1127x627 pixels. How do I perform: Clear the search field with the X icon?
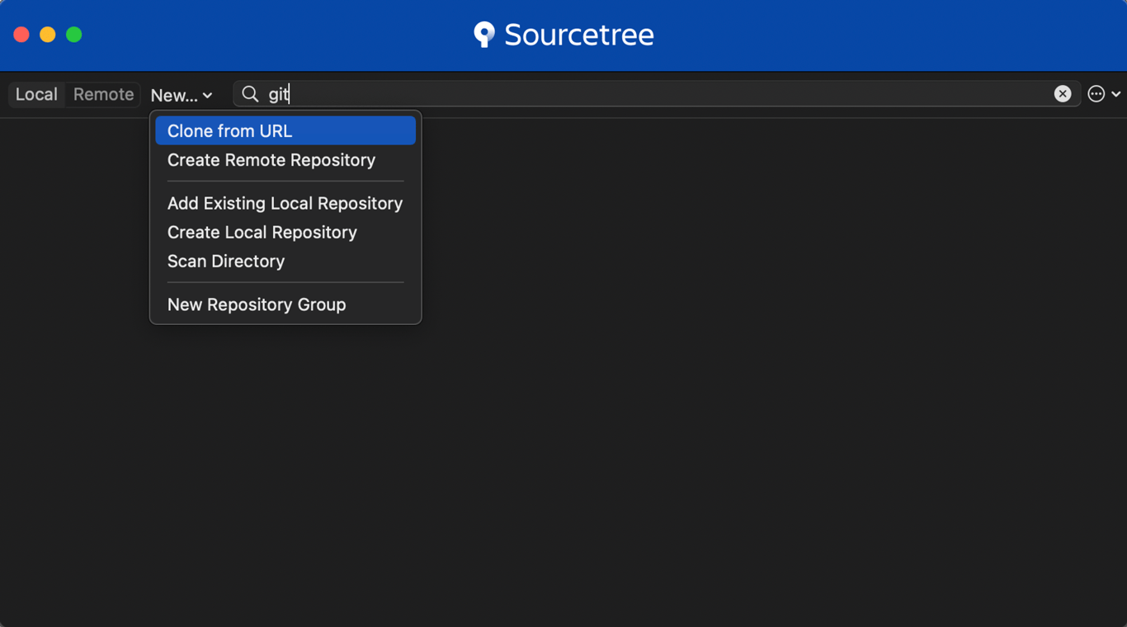point(1063,94)
